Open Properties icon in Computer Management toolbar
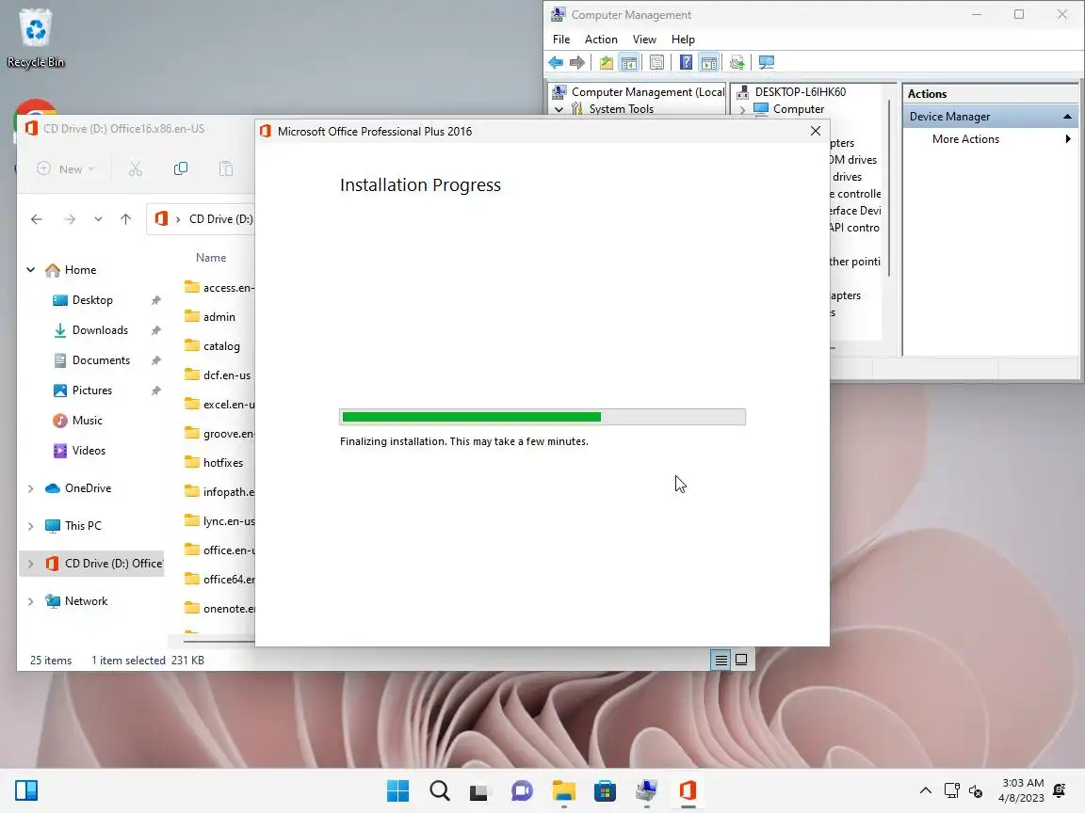 click(x=656, y=63)
